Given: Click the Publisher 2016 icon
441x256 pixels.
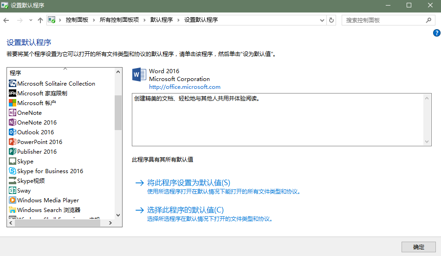Looking at the screenshot, I should (x=13, y=152).
